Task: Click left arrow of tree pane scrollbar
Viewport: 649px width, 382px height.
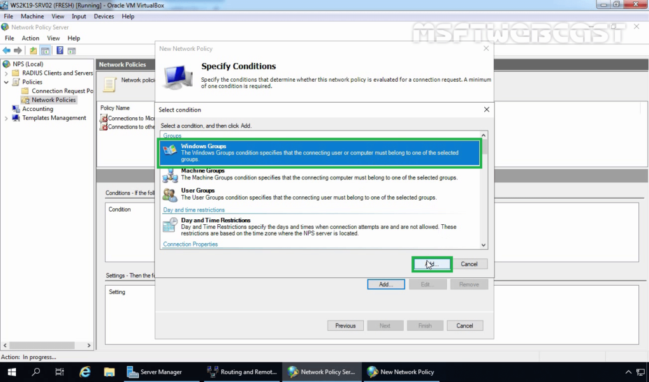Action: click(5, 345)
